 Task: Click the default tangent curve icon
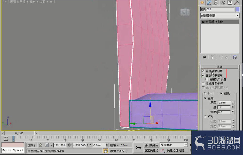[162, 150]
